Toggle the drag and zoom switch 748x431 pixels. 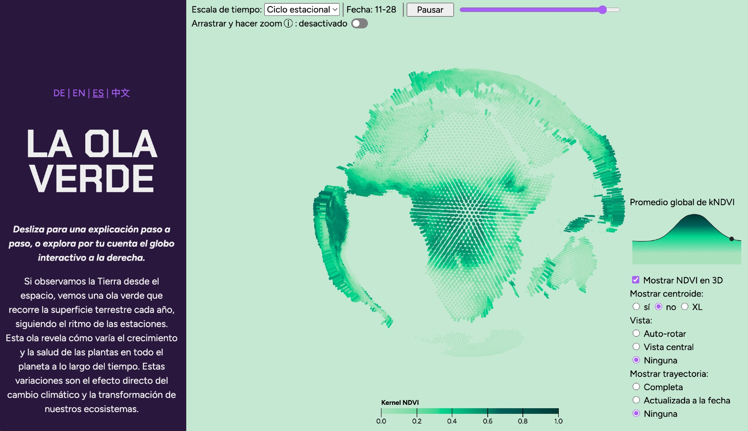click(359, 24)
